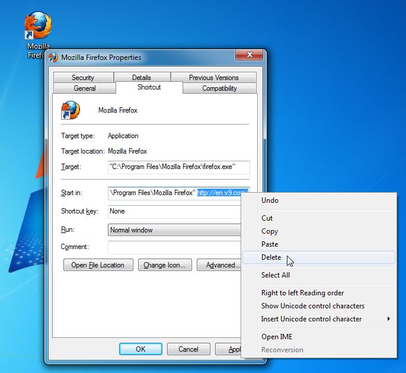This screenshot has height=373, width=406.
Task: Choose Cut from the context menu
Action: [319, 218]
